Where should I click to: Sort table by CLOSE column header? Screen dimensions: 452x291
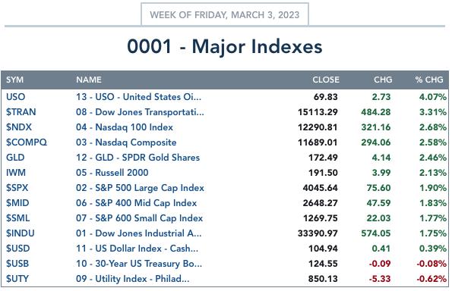coord(326,80)
